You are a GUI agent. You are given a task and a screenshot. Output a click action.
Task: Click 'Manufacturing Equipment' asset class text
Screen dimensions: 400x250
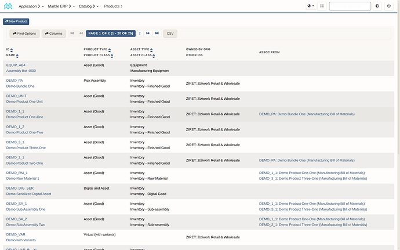(x=150, y=71)
